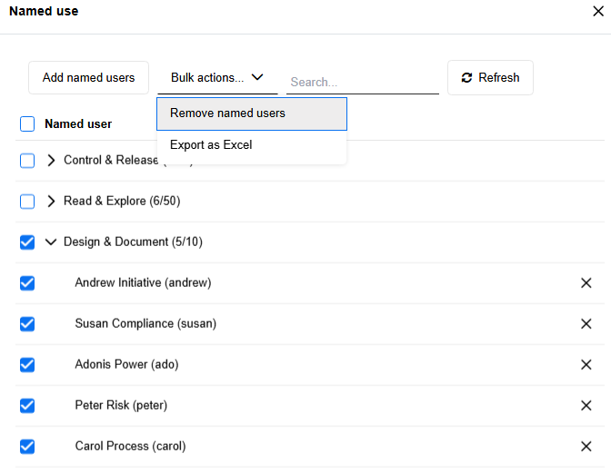The height and width of the screenshot is (473, 611).
Task: Focus the Search input field
Action: click(x=363, y=82)
